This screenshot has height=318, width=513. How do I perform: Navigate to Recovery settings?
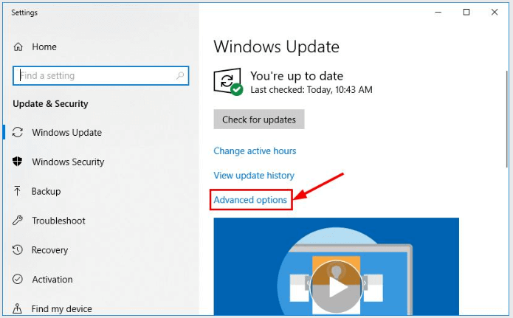[x=49, y=250]
